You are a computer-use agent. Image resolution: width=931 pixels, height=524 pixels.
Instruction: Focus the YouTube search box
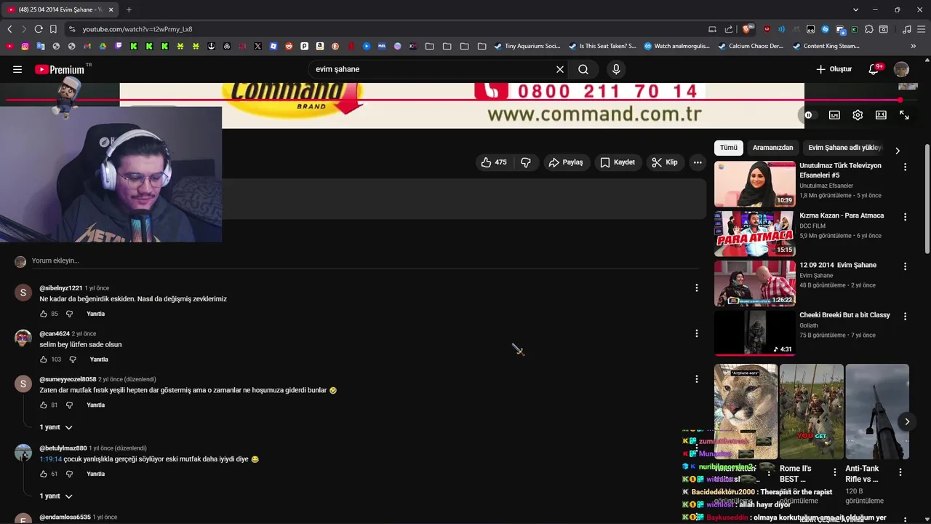click(x=432, y=69)
